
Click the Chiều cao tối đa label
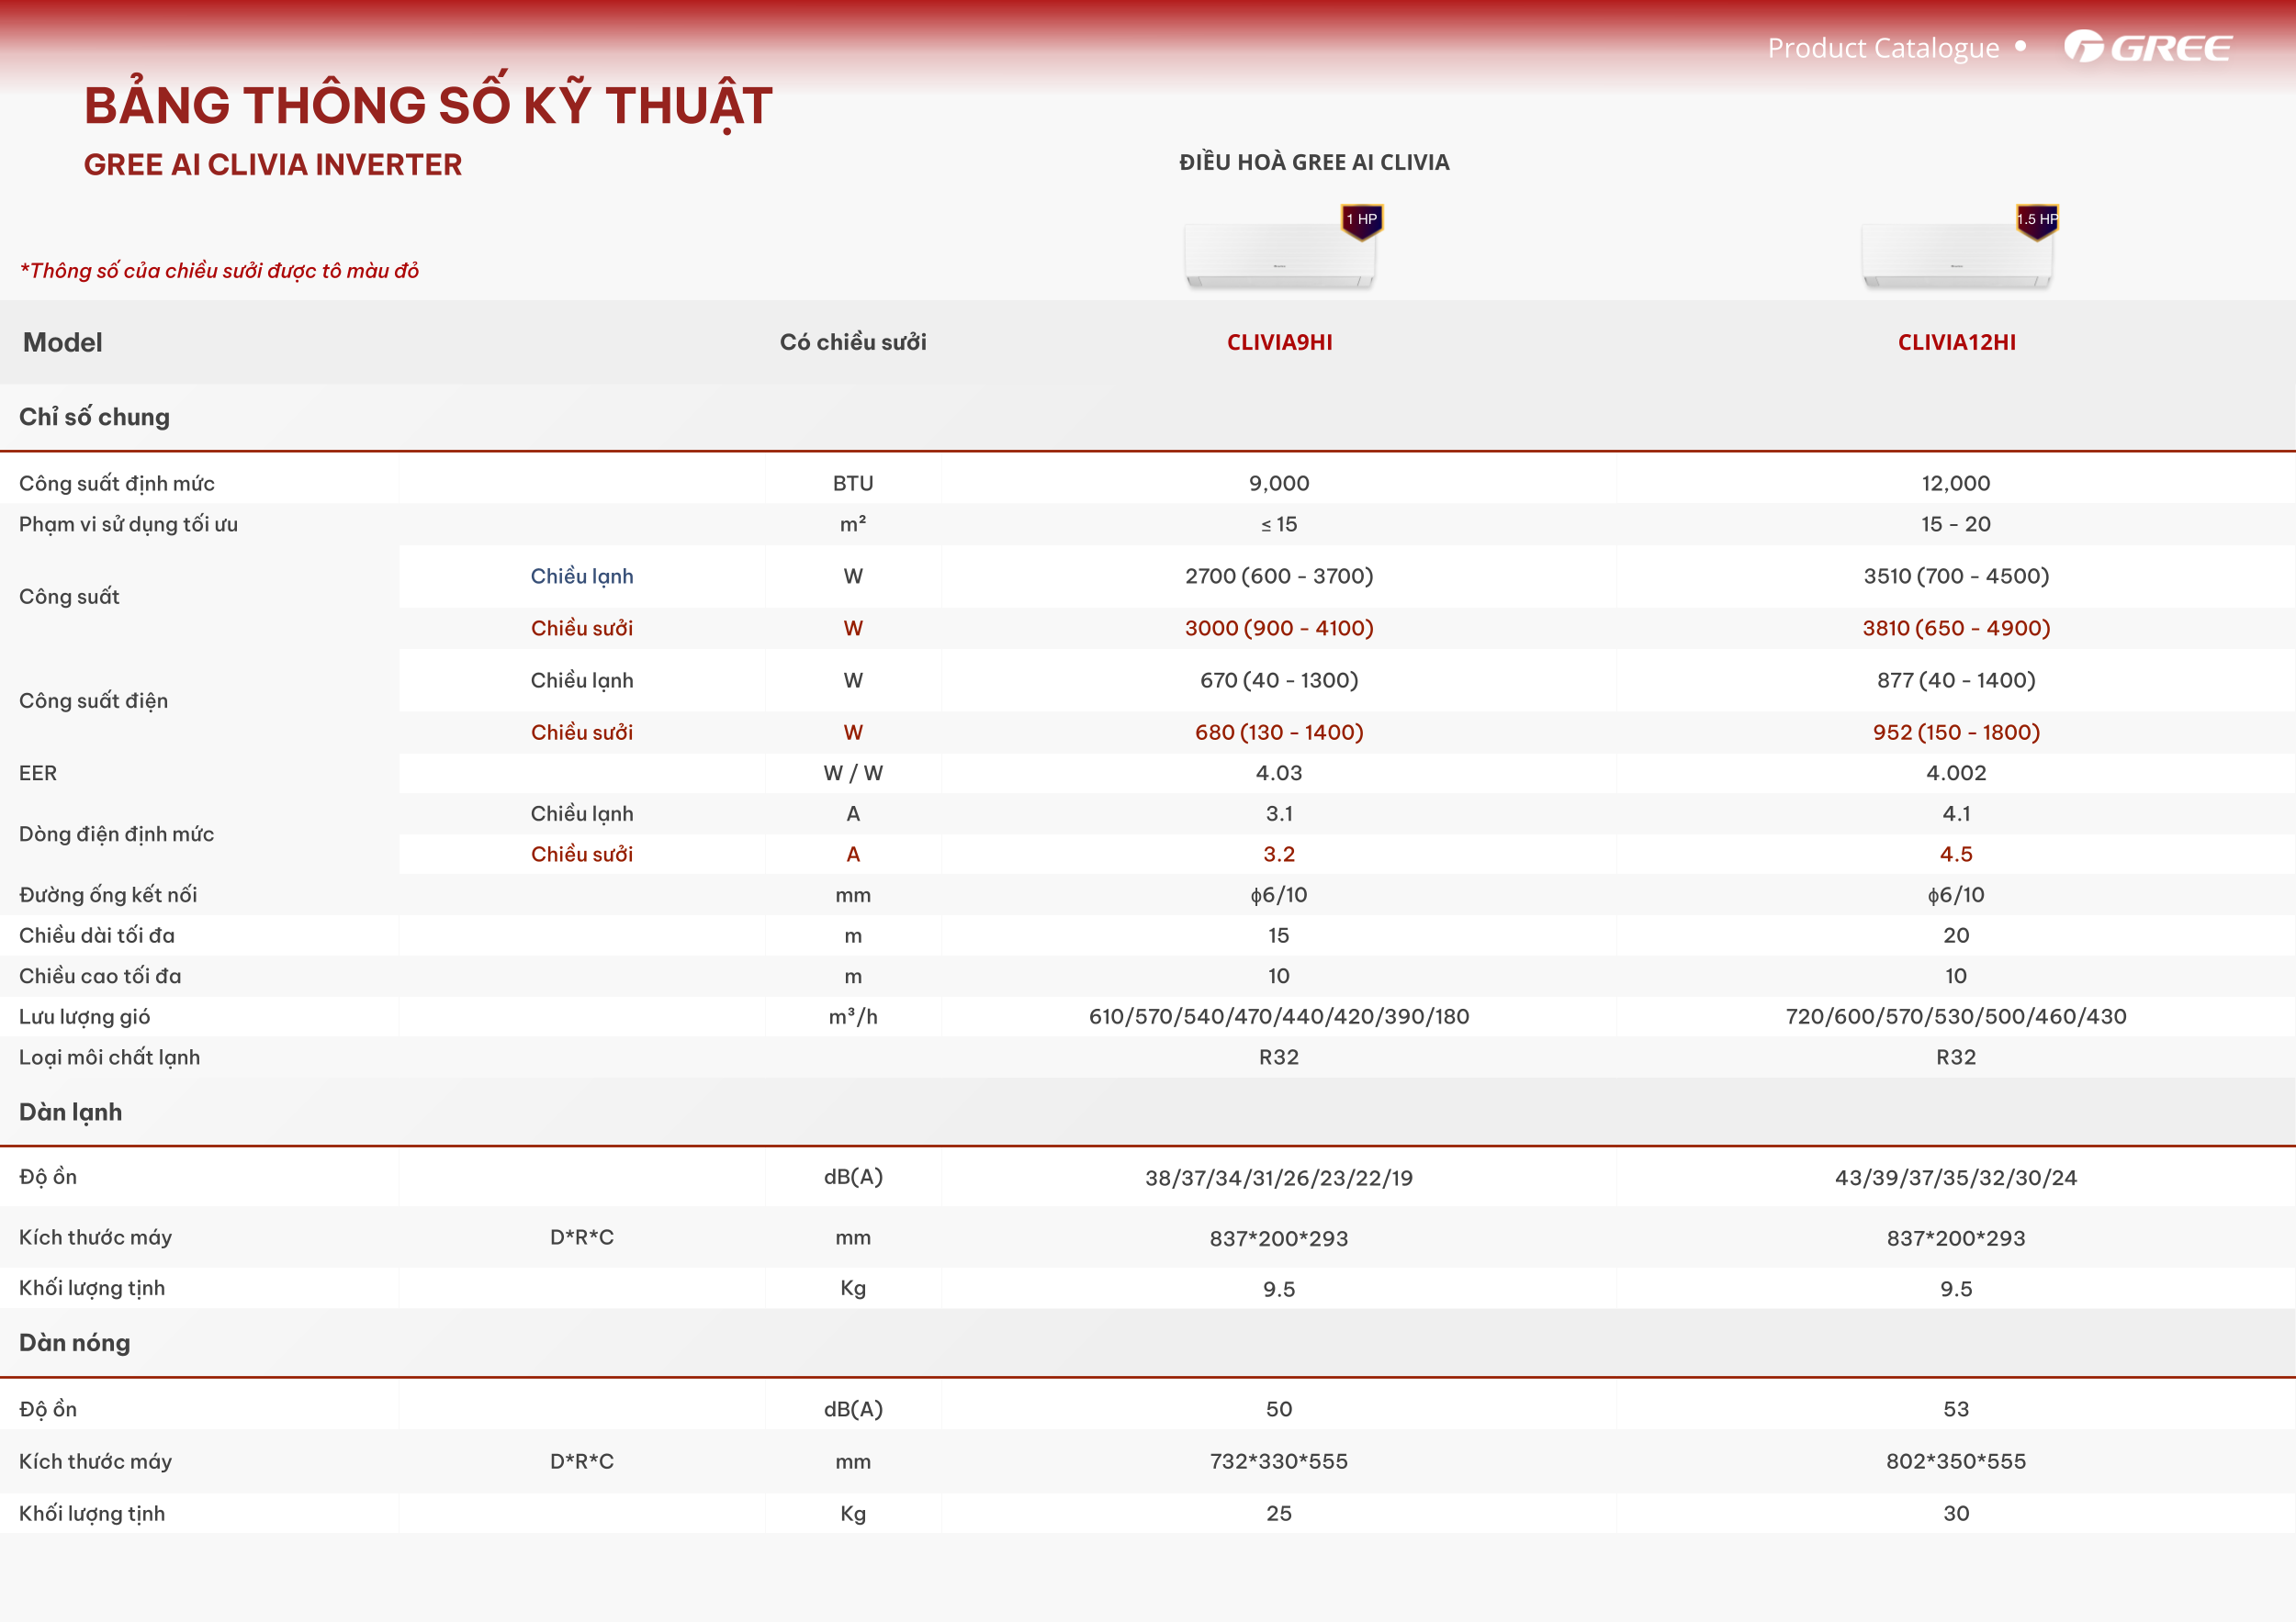pyautogui.click(x=100, y=977)
